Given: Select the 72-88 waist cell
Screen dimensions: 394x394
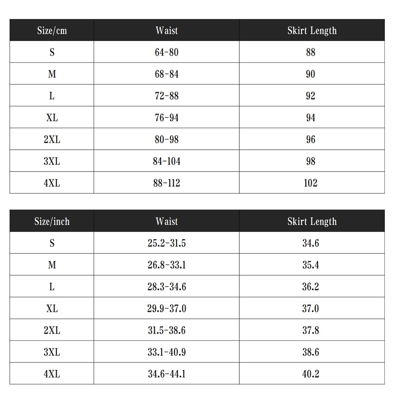Looking at the screenshot, I should tap(166, 96).
